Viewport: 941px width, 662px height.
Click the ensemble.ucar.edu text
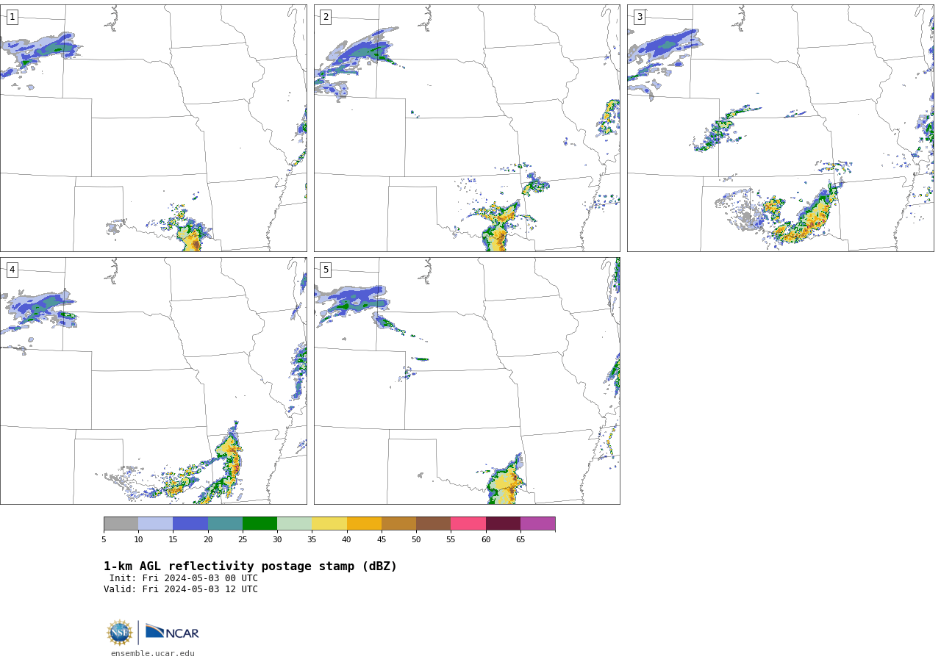click(x=153, y=653)
